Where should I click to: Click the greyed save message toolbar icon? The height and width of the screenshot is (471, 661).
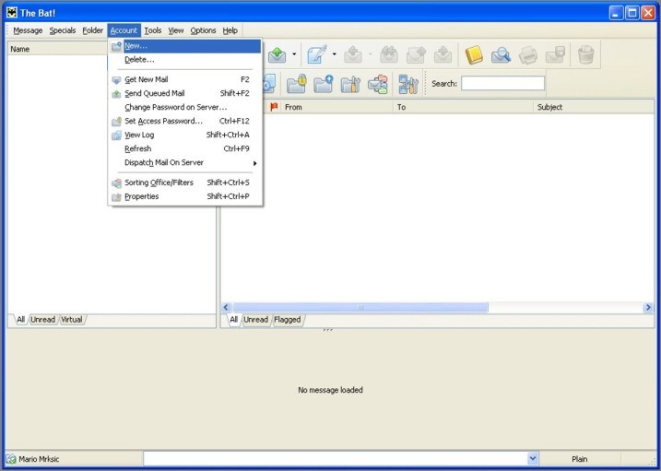pyautogui.click(x=555, y=54)
